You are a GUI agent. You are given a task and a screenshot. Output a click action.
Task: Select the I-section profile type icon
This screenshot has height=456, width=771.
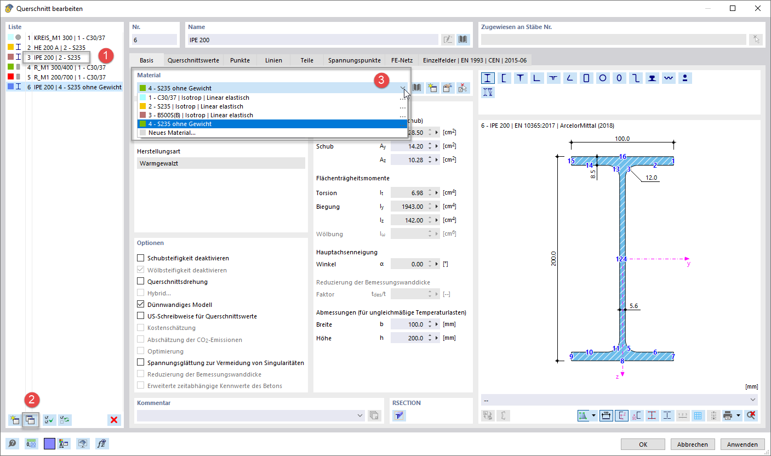pyautogui.click(x=487, y=78)
